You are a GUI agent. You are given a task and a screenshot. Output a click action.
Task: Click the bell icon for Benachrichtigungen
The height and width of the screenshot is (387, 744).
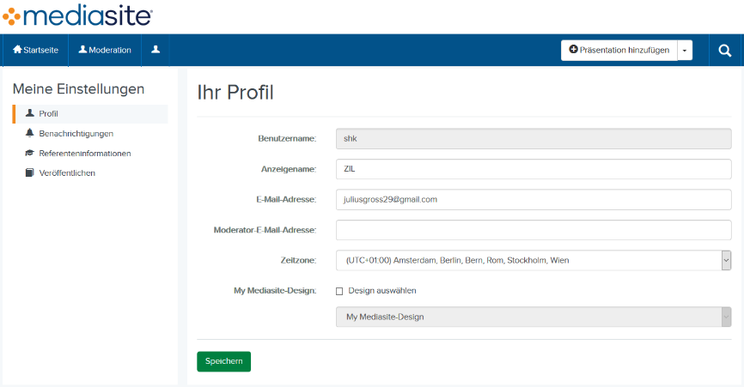pos(30,133)
